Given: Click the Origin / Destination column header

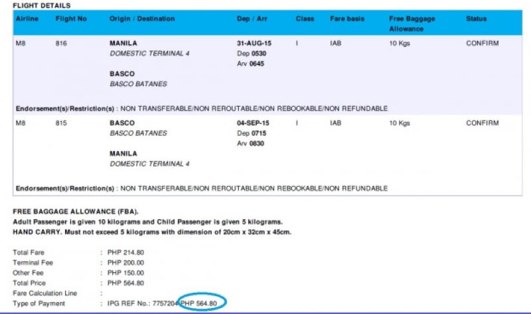Looking at the screenshot, I should click(142, 19).
